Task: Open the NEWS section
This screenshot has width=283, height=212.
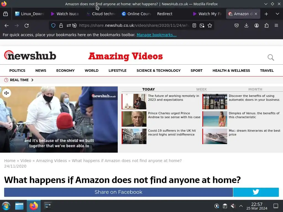Action: 41,71
